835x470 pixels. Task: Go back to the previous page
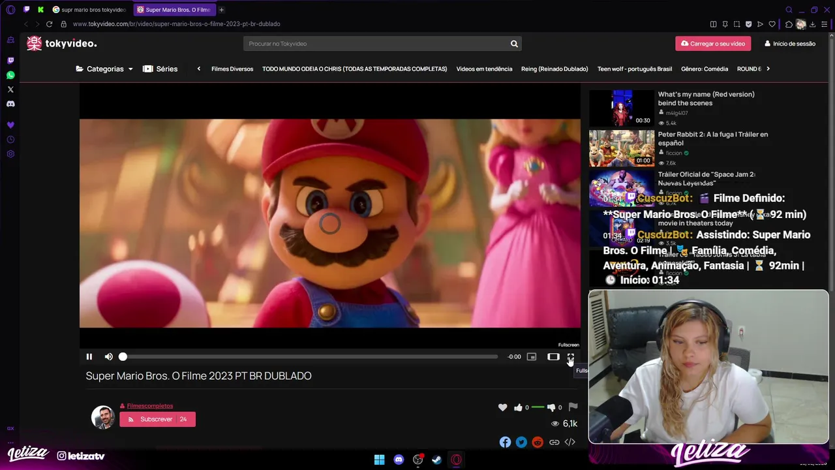pyautogui.click(x=26, y=24)
